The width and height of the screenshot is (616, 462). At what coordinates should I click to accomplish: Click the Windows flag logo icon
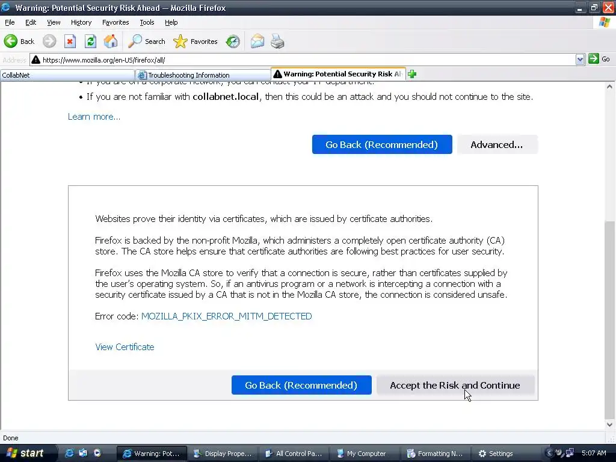pyautogui.click(x=605, y=22)
